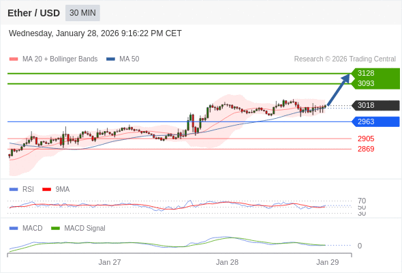
Task: Click the RSI 70 level label
Action: pyautogui.click(x=362, y=201)
